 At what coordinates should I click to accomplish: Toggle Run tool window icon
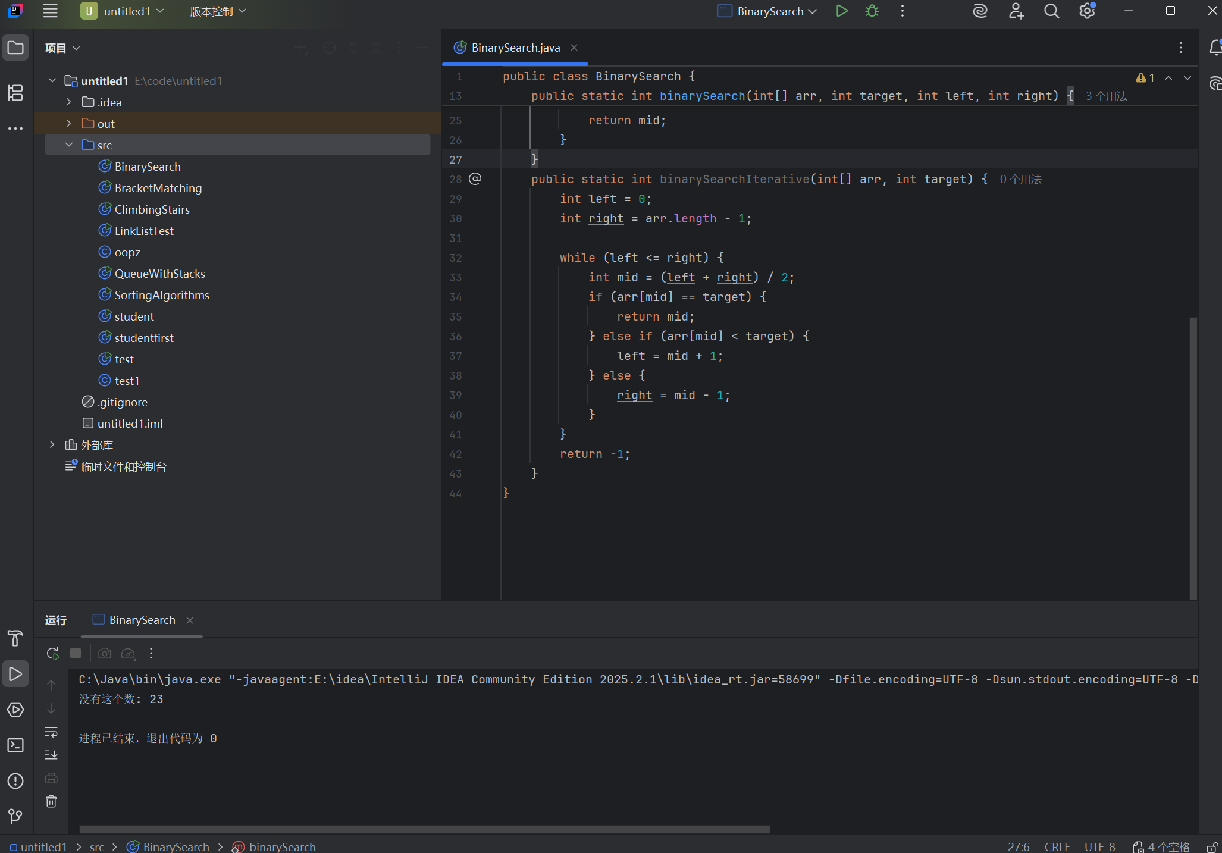click(15, 674)
